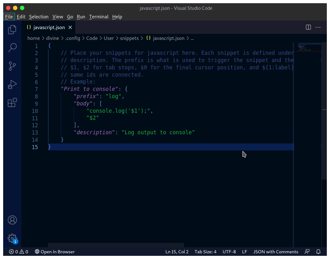This screenshot has width=330, height=259.
Task: Open the Help menu
Action: [x=117, y=17]
